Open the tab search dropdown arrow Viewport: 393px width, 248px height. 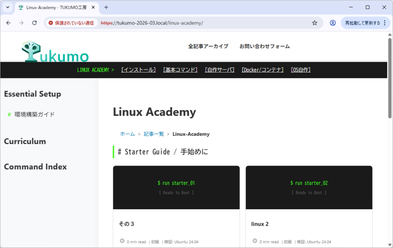pyautogui.click(x=7, y=7)
